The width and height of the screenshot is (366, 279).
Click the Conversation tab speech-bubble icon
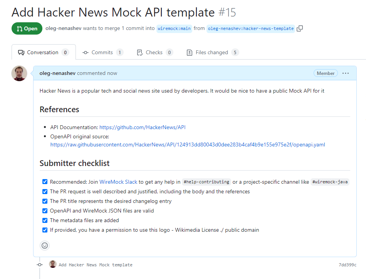(21, 53)
